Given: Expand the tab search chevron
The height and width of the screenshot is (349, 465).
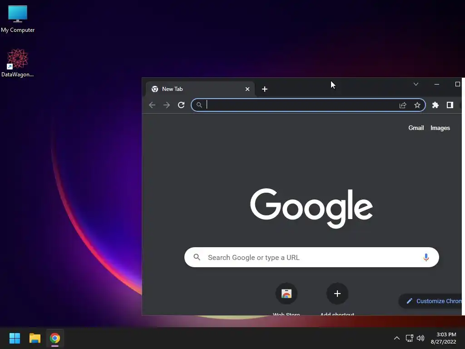Looking at the screenshot, I should (416, 84).
